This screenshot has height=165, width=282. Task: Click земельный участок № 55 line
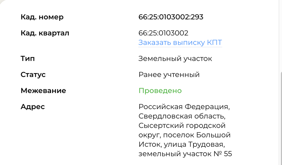[185, 154]
